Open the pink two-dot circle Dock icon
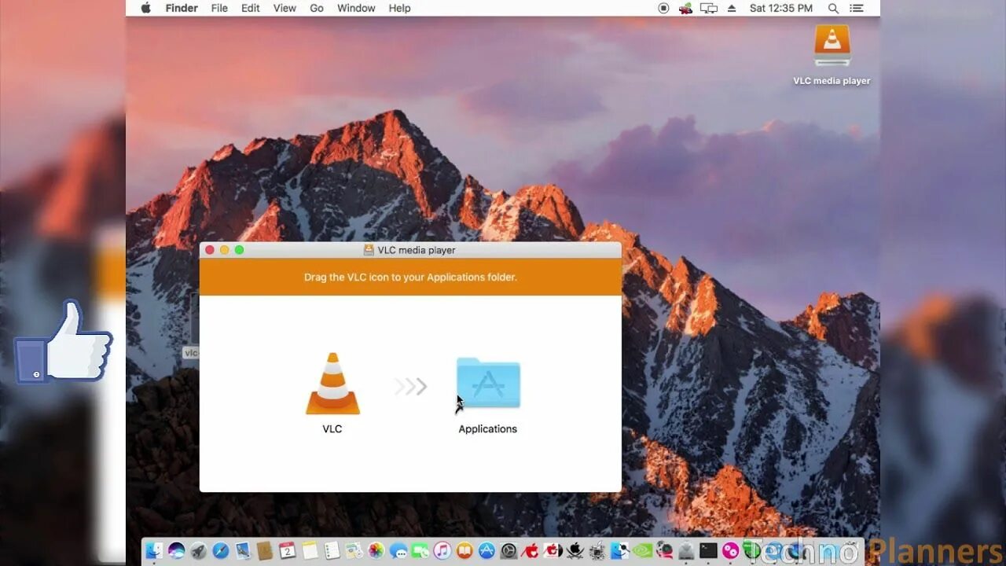This screenshot has width=1006, height=566. pyautogui.click(x=730, y=551)
